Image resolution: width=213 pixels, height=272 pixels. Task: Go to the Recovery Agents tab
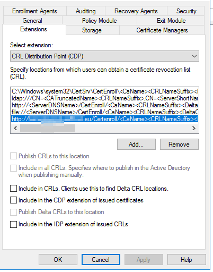click(x=136, y=11)
